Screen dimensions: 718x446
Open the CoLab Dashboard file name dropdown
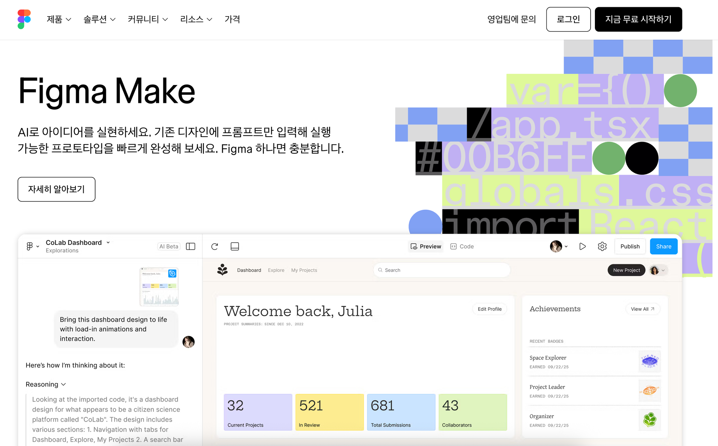[x=108, y=242]
